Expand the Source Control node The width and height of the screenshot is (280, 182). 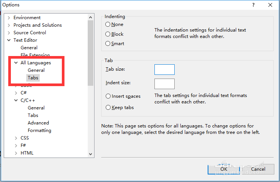[9, 33]
